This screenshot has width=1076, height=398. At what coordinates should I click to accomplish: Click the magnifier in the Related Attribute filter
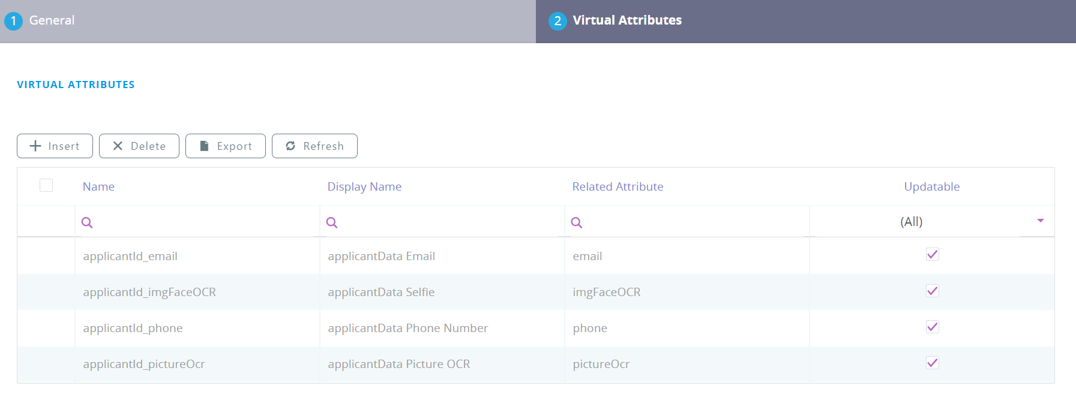(577, 222)
